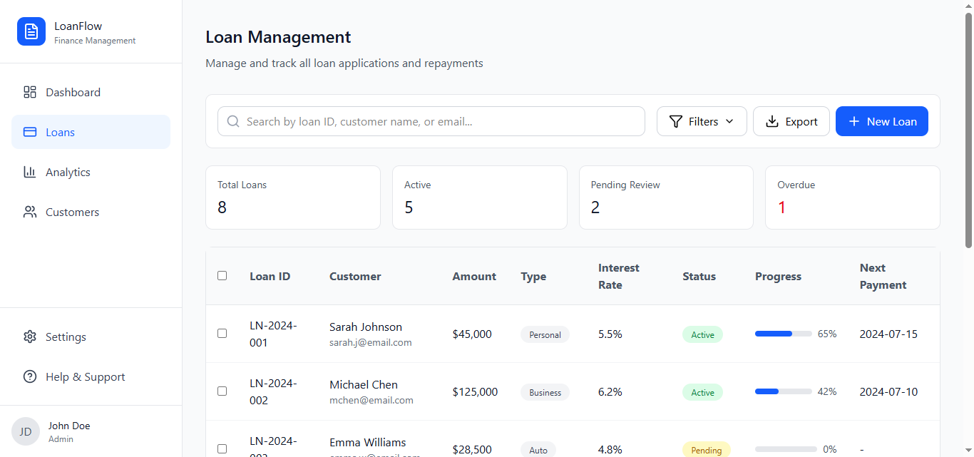Image resolution: width=974 pixels, height=457 pixels.
Task: Click the Customers people icon
Action: 30,212
